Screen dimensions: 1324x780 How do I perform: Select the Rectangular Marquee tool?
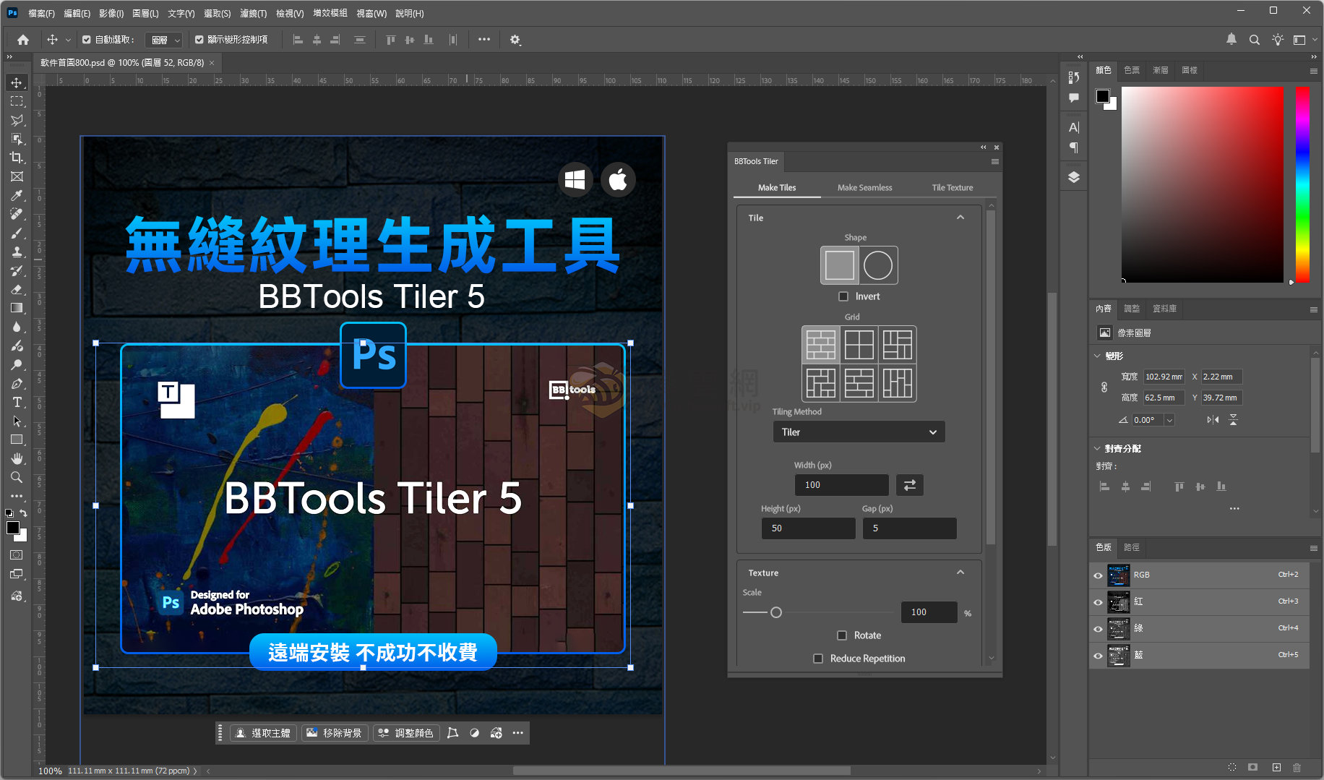[x=17, y=101]
